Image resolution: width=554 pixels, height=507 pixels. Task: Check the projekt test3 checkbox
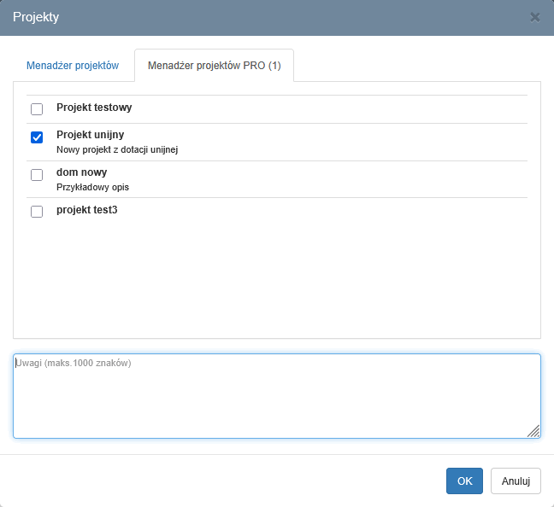37,212
